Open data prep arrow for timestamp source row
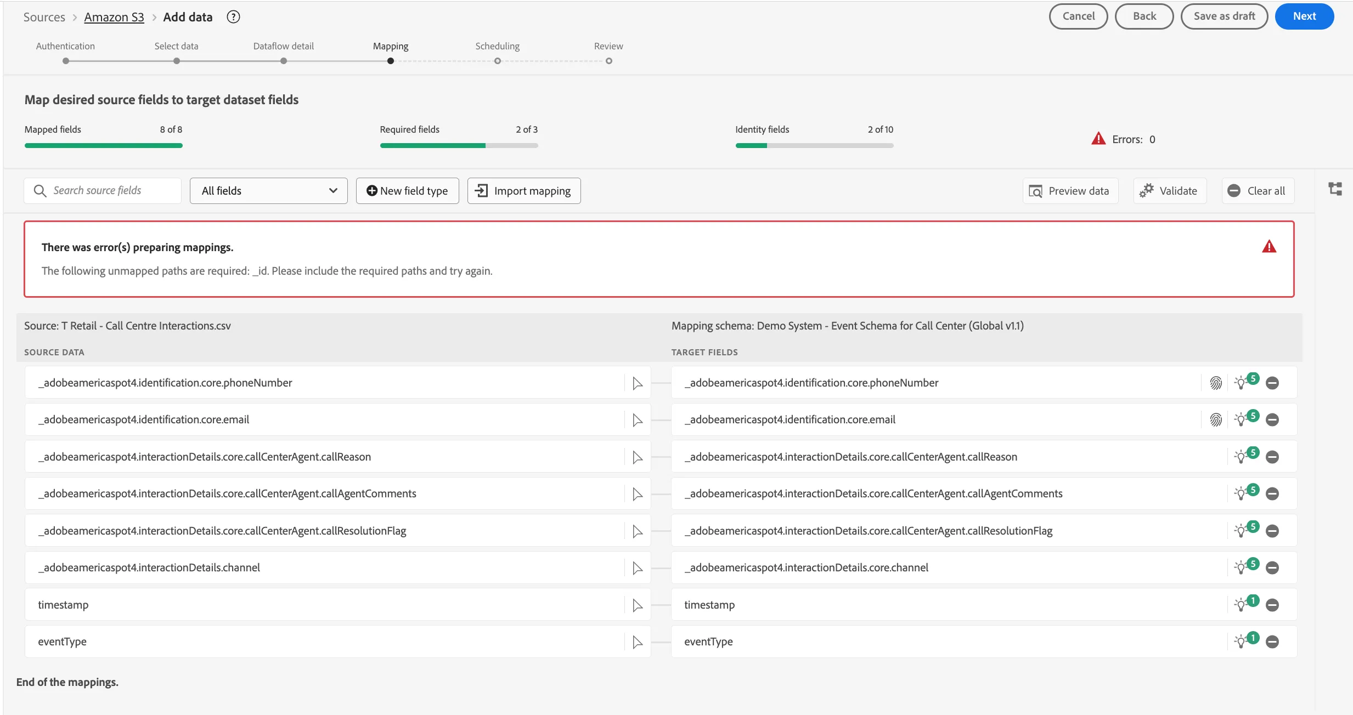Image resolution: width=1353 pixels, height=715 pixels. coord(637,605)
